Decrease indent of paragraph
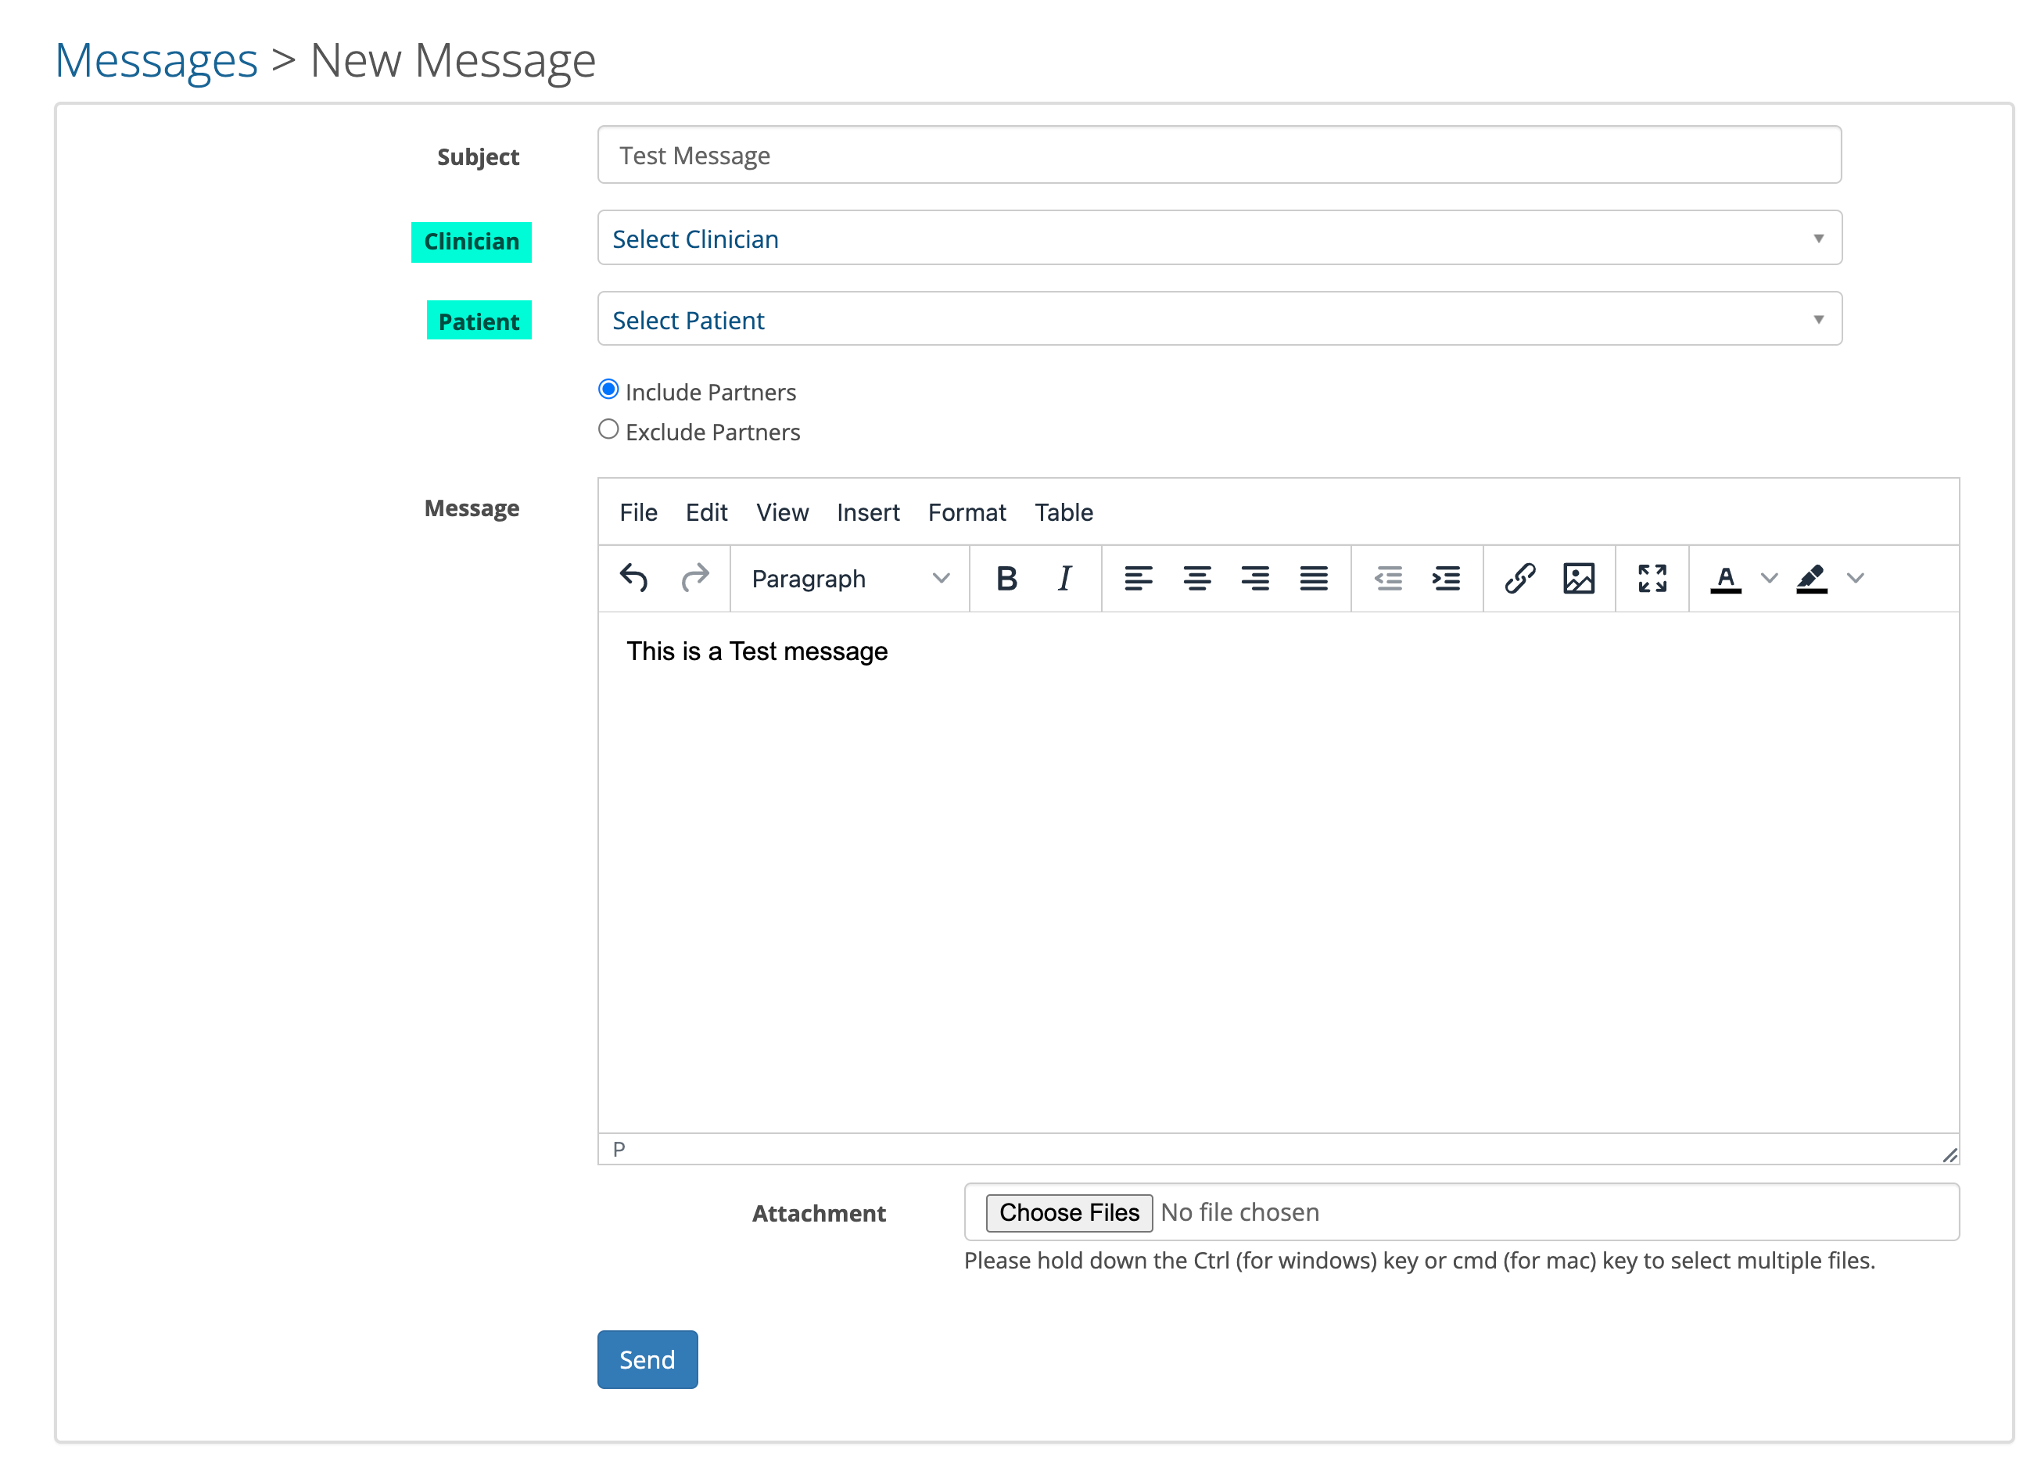2041x1475 pixels. 1388,578
